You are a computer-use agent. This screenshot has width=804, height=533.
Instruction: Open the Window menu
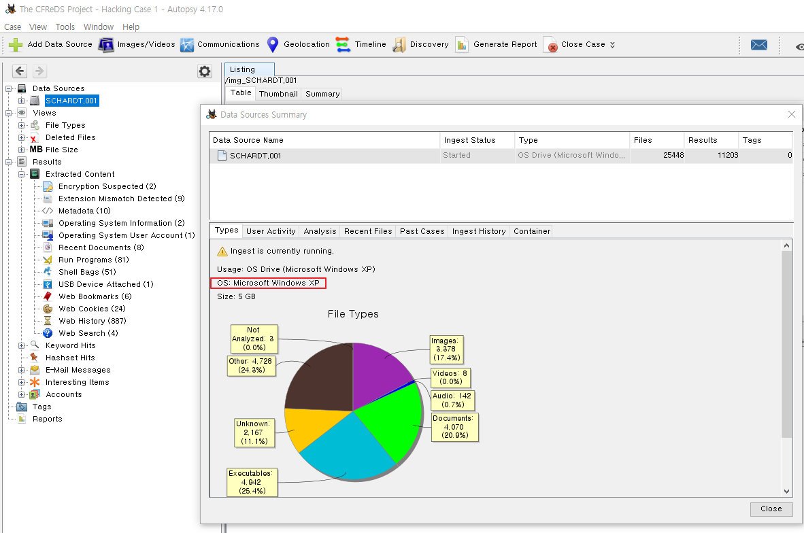coord(99,27)
